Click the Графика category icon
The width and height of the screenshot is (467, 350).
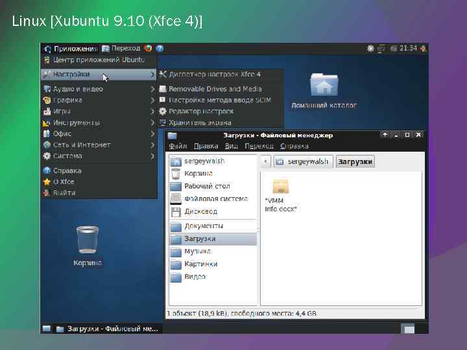47,100
